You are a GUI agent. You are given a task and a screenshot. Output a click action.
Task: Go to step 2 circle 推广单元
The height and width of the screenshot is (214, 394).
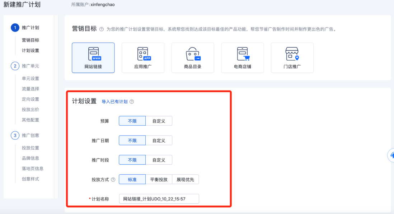(15, 66)
